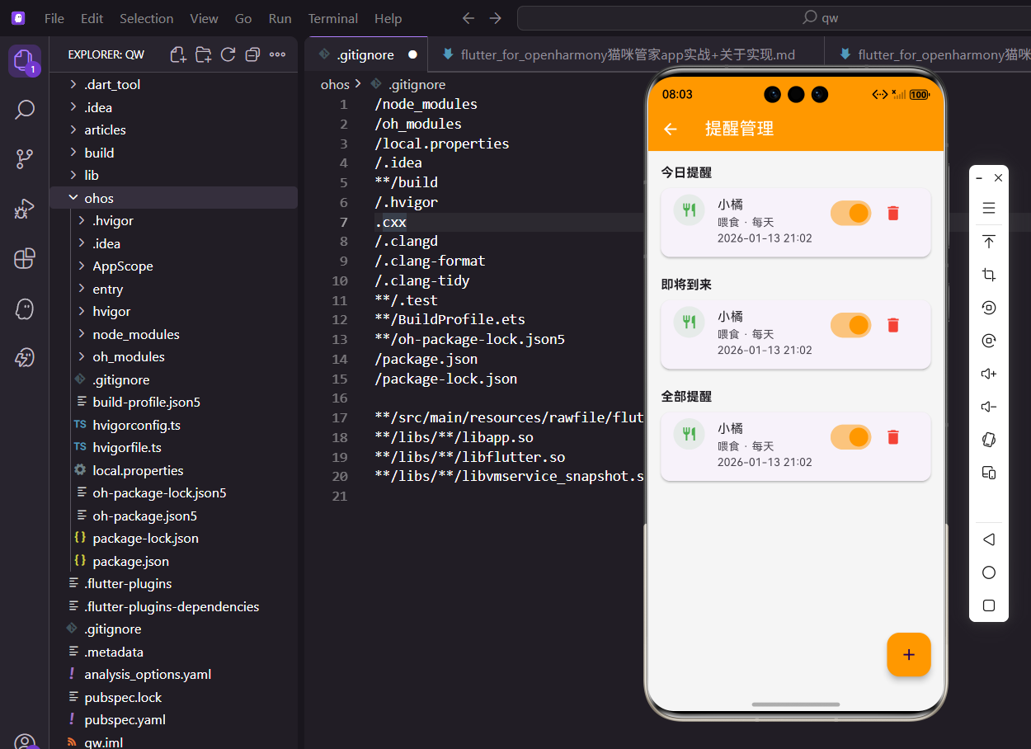The width and height of the screenshot is (1031, 749).
Task: Open the Edit menu
Action: tap(92, 18)
